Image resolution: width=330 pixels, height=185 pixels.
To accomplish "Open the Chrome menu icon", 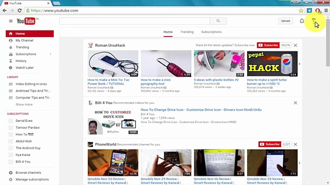I will click(x=326, y=11).
